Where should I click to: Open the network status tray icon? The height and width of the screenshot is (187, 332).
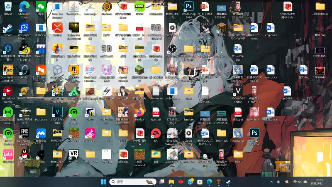[x=295, y=182]
